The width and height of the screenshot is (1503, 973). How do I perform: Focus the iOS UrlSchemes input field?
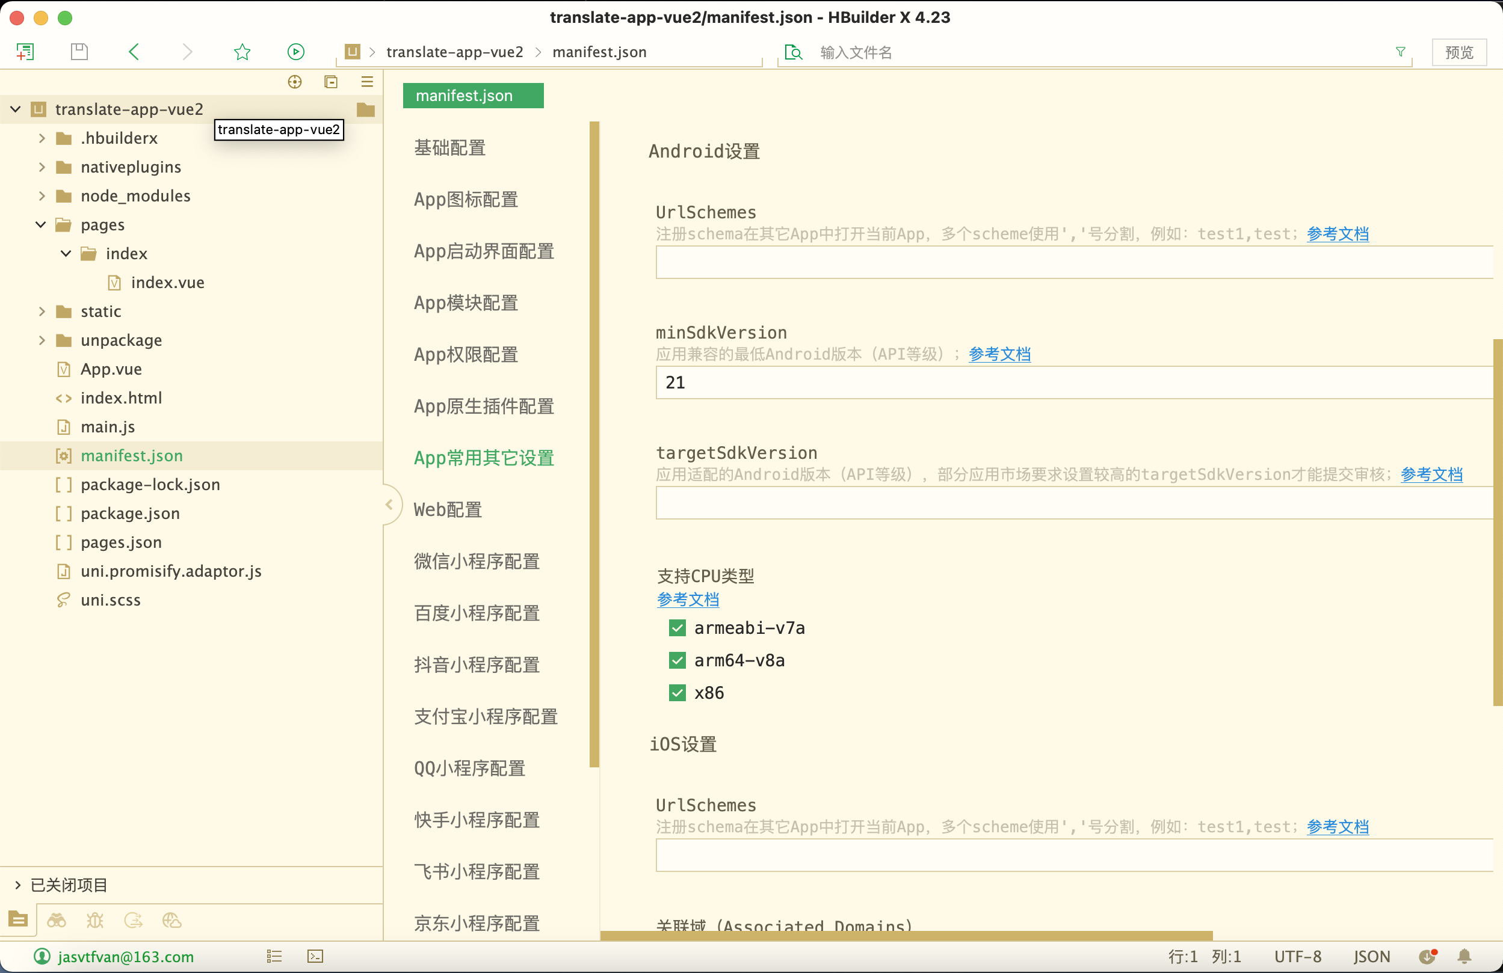point(1074,855)
